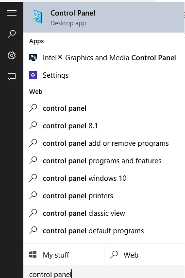Open the hamburger menu icon
The height and width of the screenshot is (278, 185).
(x=12, y=13)
